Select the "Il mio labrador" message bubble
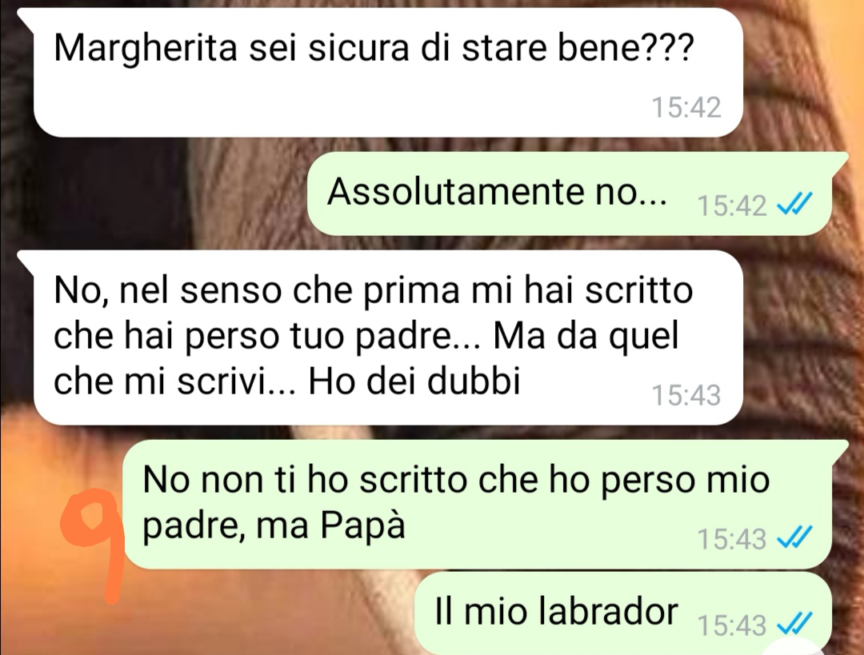The height and width of the screenshot is (655, 864). click(x=622, y=613)
